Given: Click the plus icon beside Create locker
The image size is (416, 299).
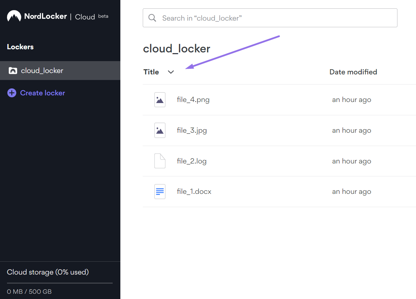Looking at the screenshot, I should click(x=12, y=93).
